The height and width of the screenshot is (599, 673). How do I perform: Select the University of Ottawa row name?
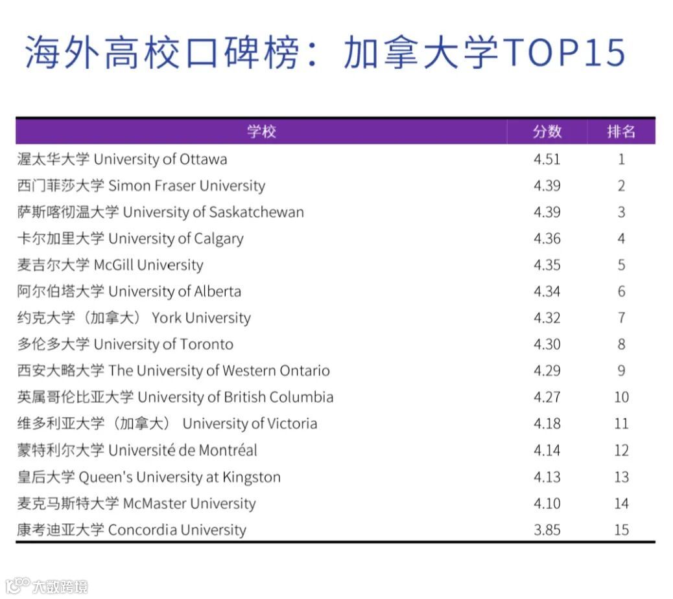pyautogui.click(x=123, y=159)
